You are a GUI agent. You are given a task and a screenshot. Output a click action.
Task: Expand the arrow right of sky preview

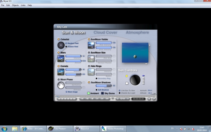[x=150, y=45]
